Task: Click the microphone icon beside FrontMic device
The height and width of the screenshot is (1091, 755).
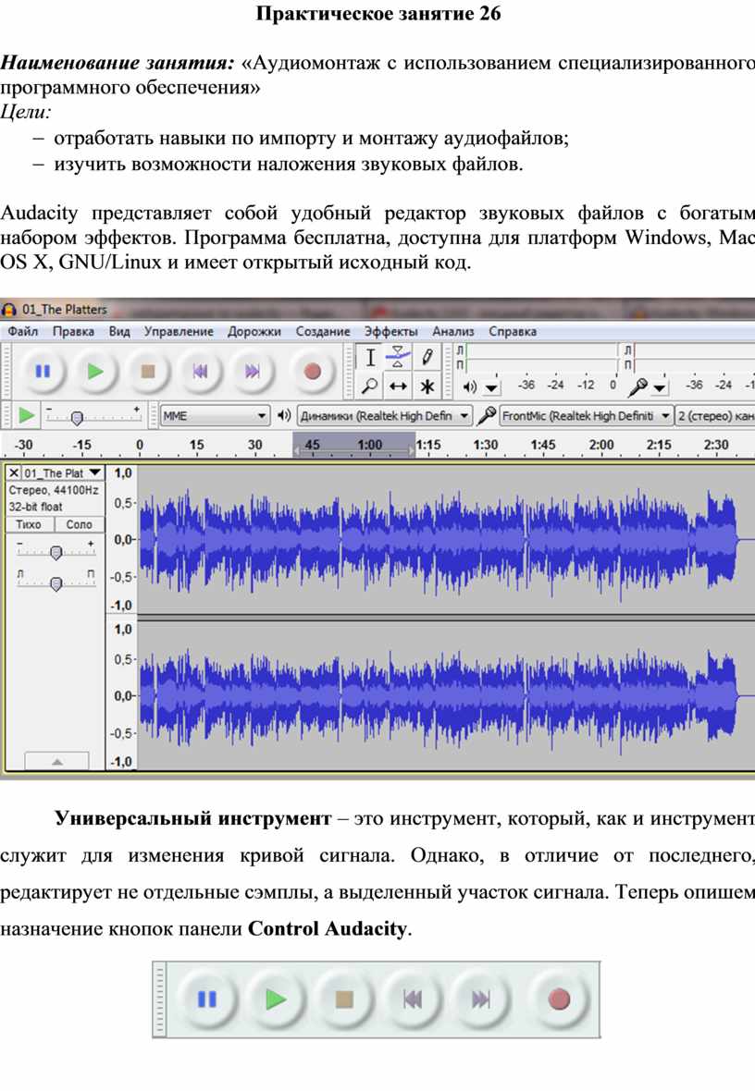Action: pyautogui.click(x=487, y=415)
